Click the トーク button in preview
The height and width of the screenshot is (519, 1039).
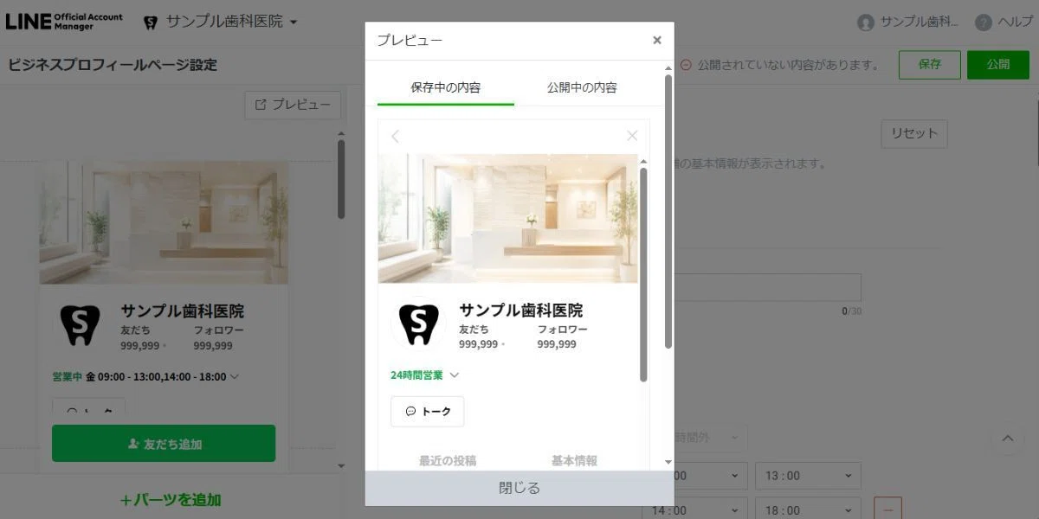click(427, 412)
